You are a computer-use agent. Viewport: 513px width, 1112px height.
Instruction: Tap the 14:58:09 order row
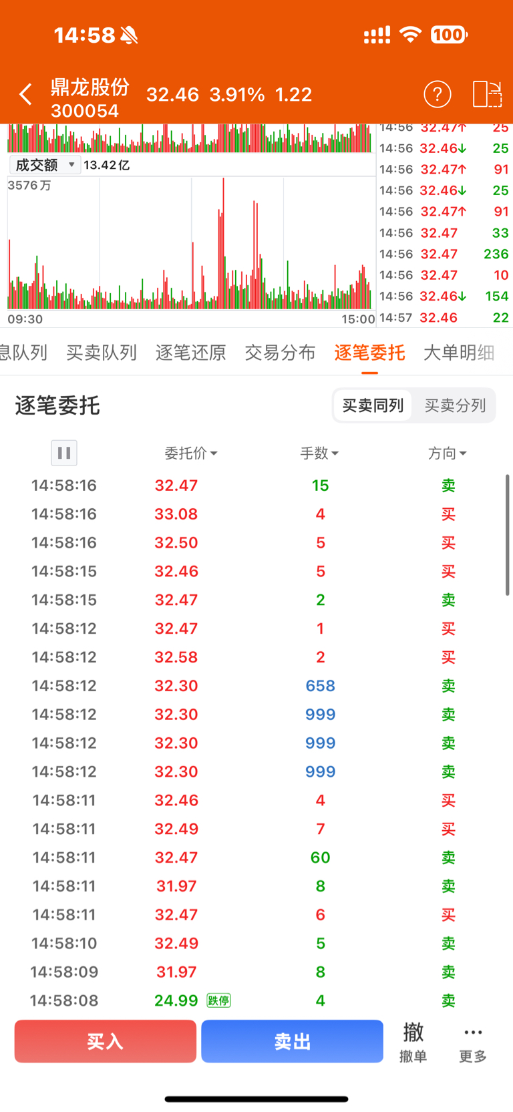coord(256,972)
